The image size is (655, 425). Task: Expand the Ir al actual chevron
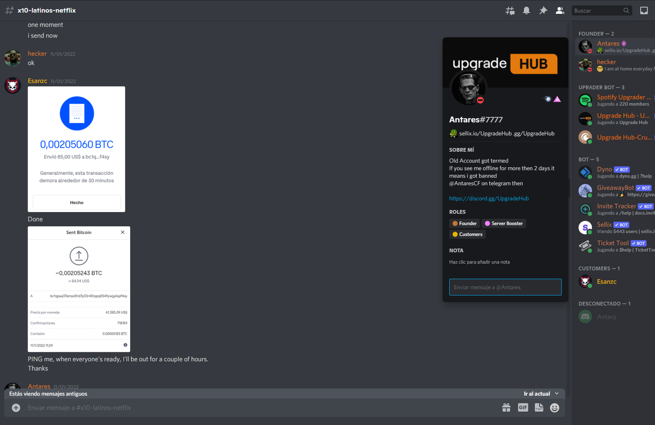point(557,394)
